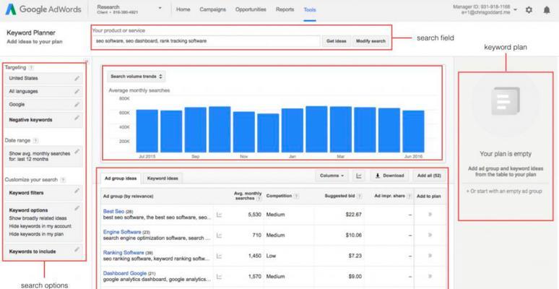Show trend chart for Ranking Software row
This screenshot has width=559, height=289.
tap(220, 256)
